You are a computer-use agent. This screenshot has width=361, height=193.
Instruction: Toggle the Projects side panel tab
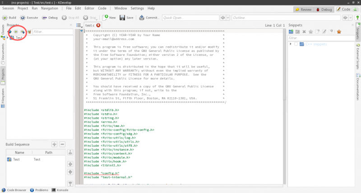pyautogui.click(x=3, y=76)
